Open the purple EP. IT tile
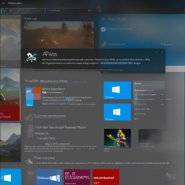Viewport: 185px width, 185px height. (x=77, y=177)
